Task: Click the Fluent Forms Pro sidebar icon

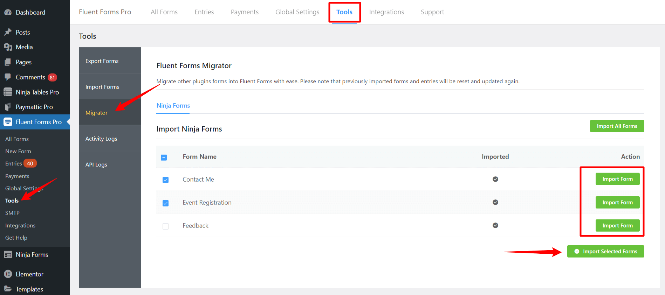Action: (x=8, y=122)
